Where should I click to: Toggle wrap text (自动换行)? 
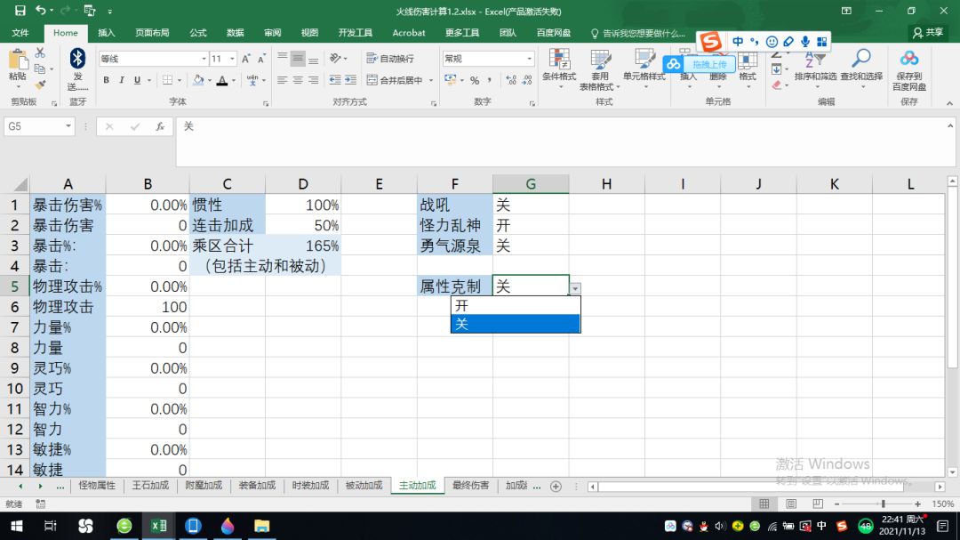pos(390,58)
